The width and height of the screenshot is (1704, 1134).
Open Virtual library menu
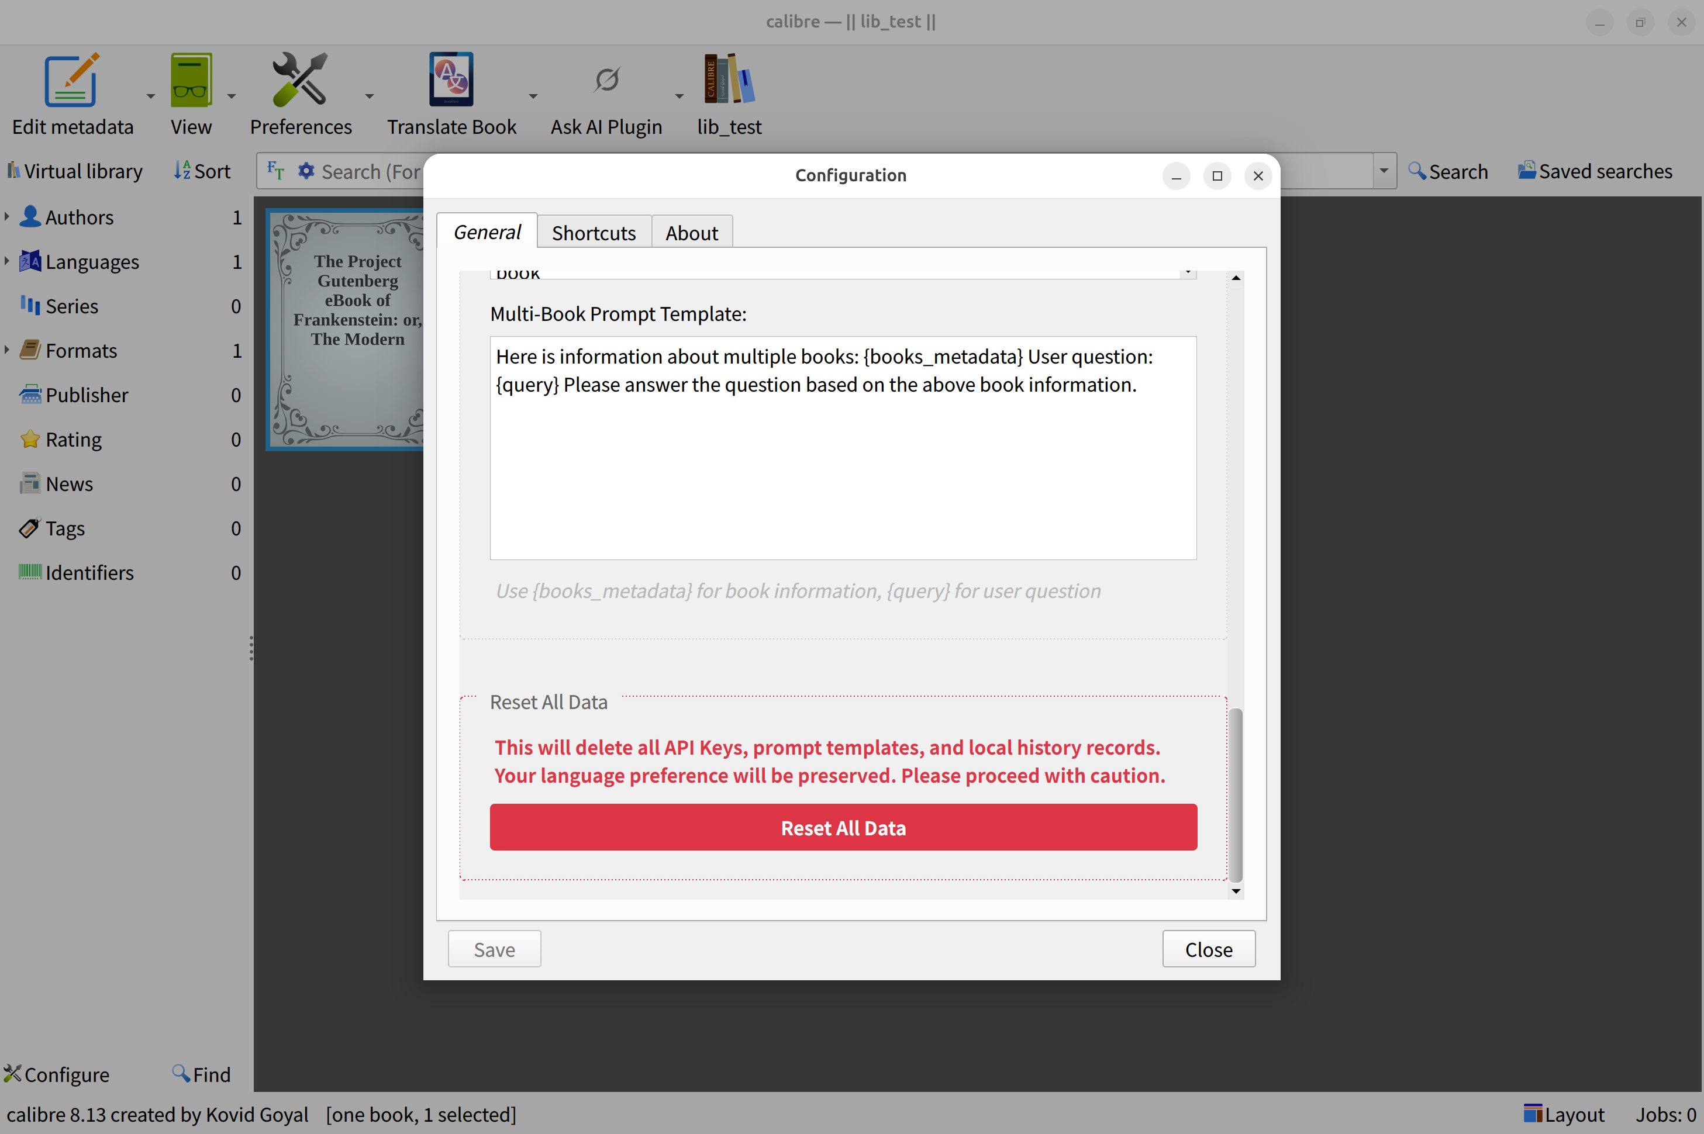(75, 171)
